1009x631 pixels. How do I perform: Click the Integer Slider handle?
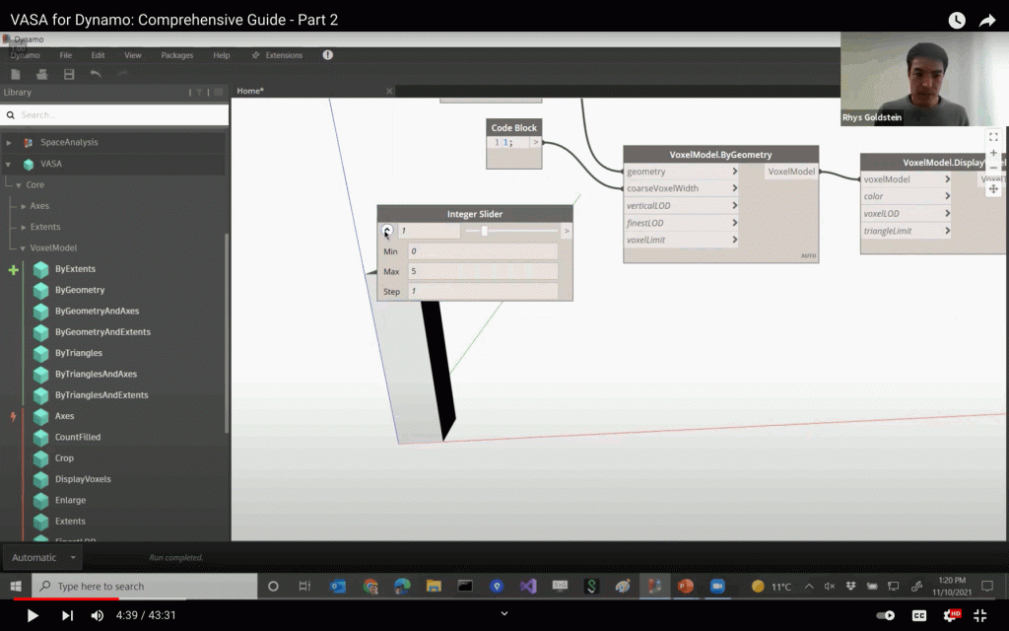pos(483,231)
